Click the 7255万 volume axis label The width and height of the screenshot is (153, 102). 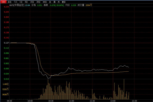5,89
